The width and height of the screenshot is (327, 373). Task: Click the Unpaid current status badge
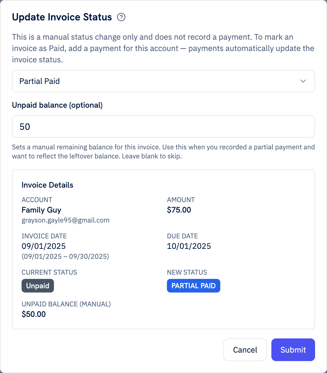point(38,286)
